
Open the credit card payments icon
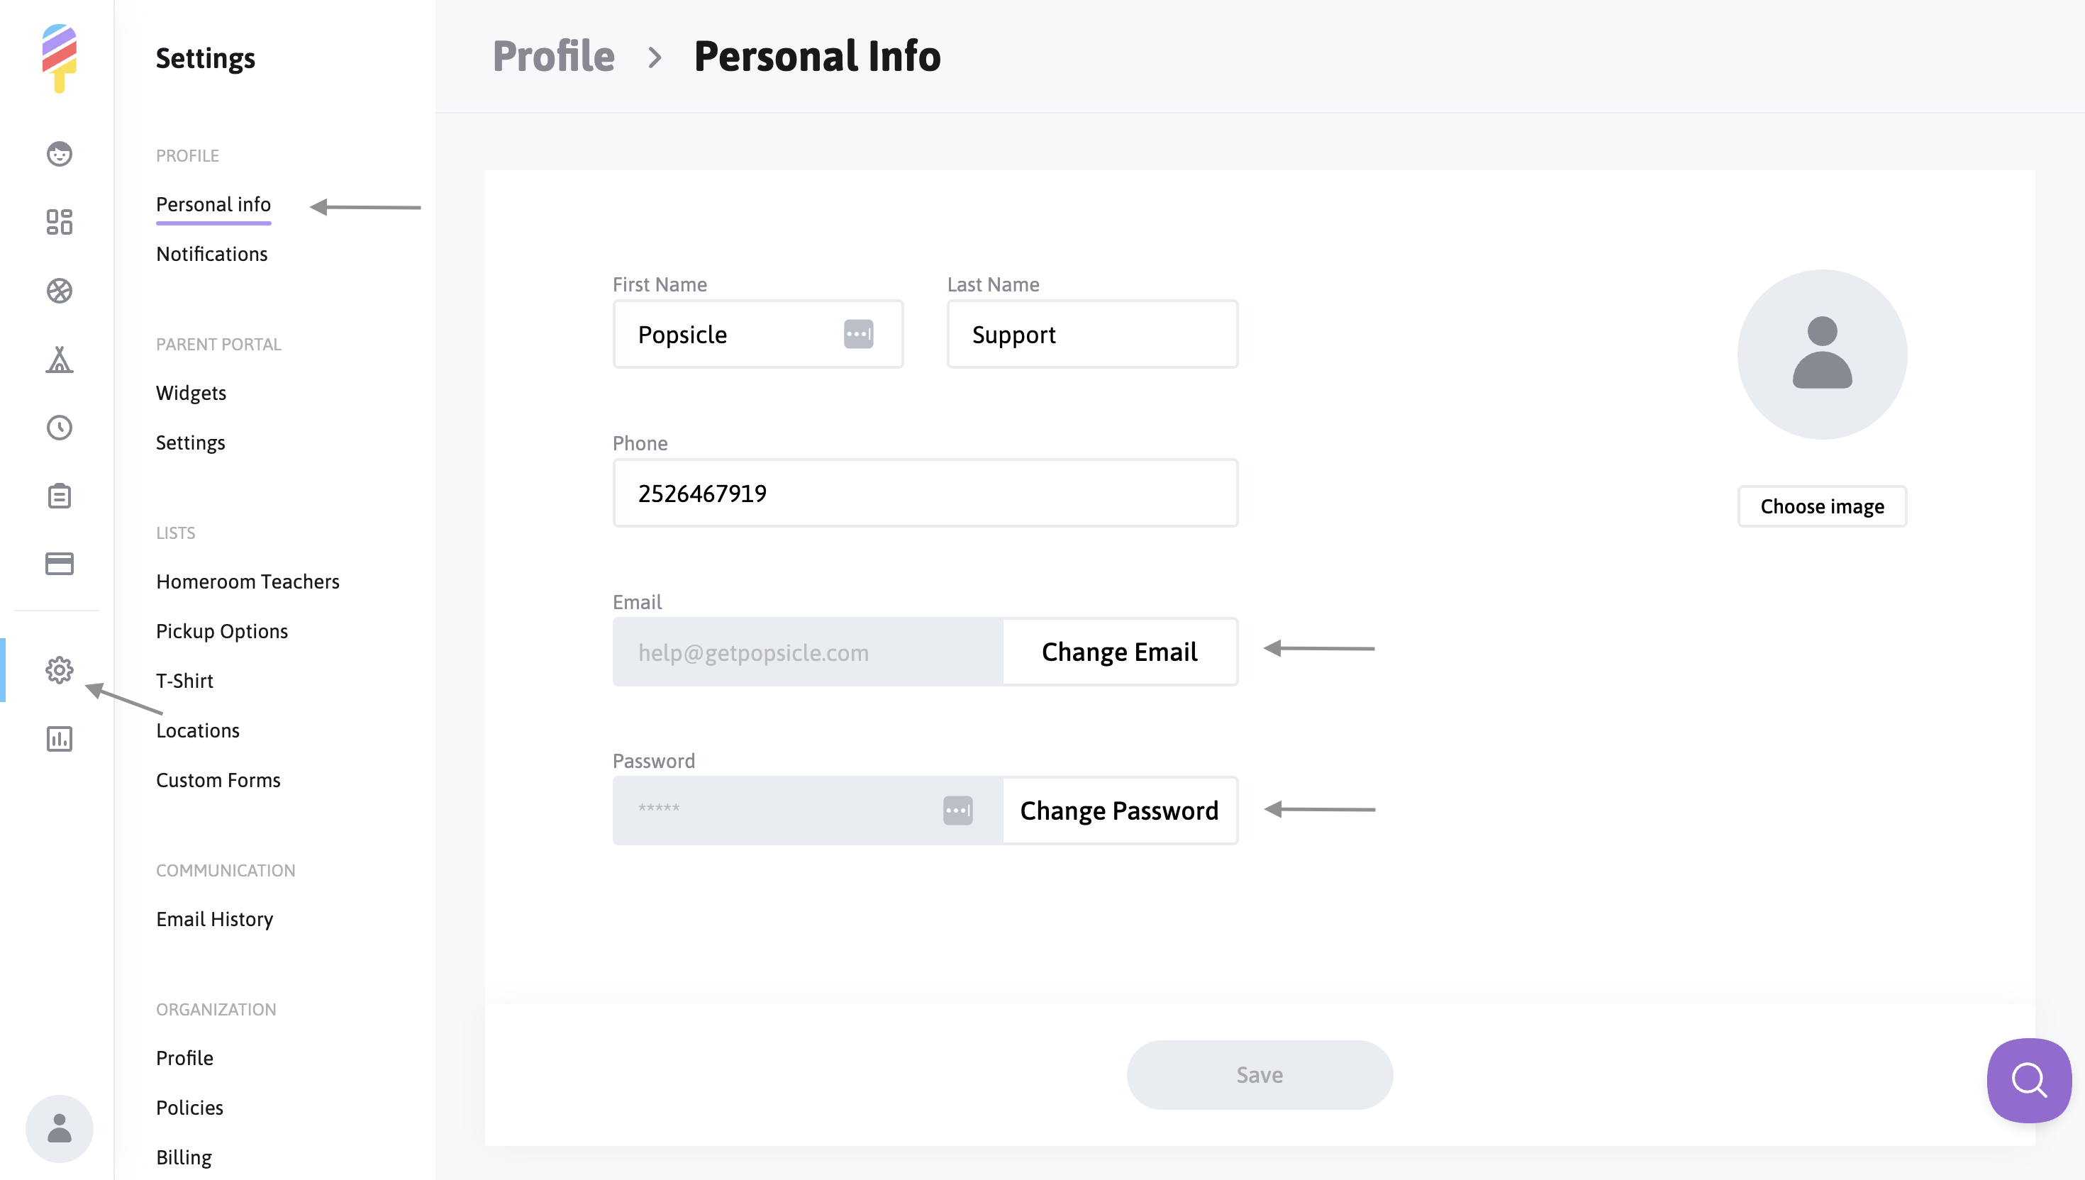click(x=59, y=563)
